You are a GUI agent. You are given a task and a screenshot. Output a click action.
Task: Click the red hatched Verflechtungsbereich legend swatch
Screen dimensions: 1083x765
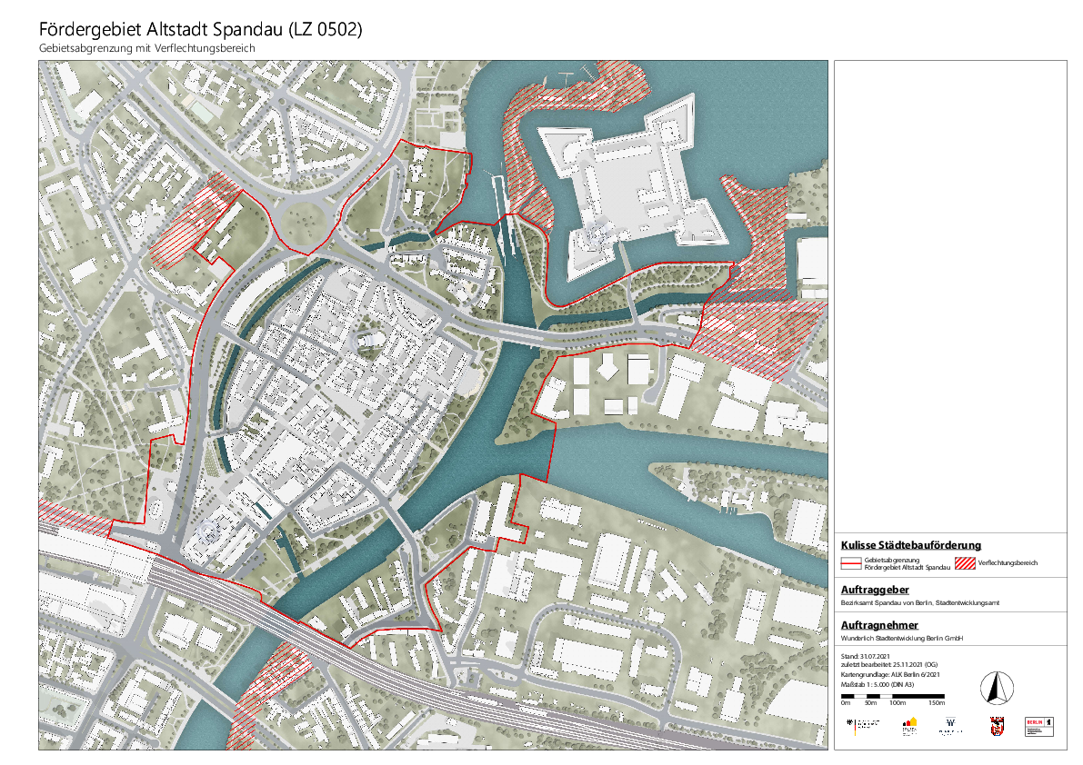point(965,563)
